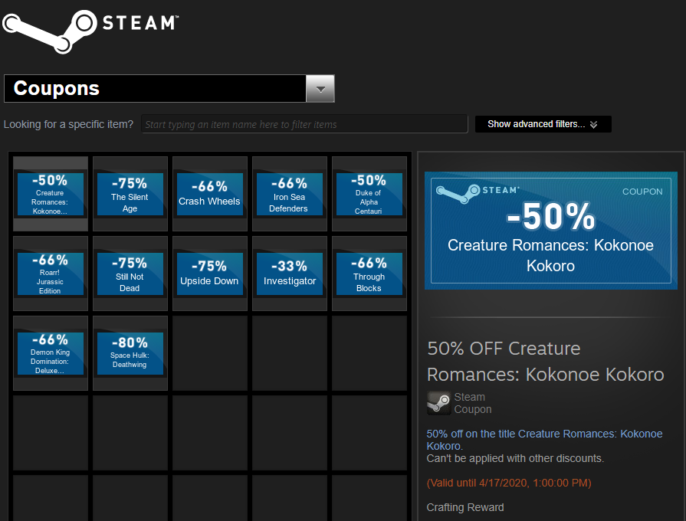This screenshot has height=521, width=686.
Task: Select the Through Blocks -66% coupon
Action: [369, 274]
